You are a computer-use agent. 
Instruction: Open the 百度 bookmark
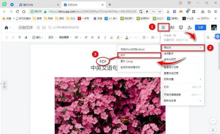[98, 19]
